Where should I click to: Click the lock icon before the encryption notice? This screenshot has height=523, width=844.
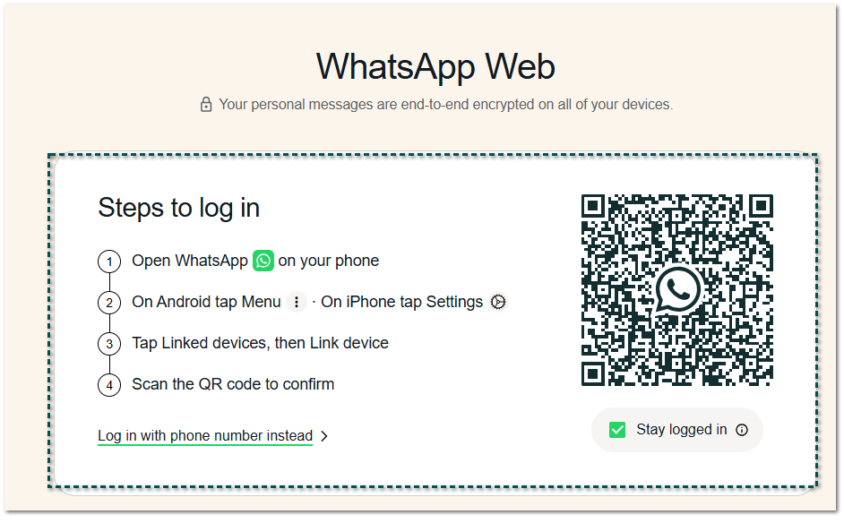[x=205, y=105]
